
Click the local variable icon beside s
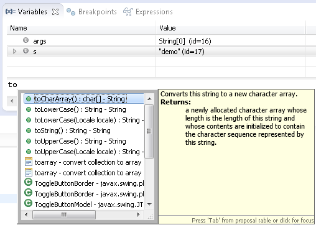26,51
